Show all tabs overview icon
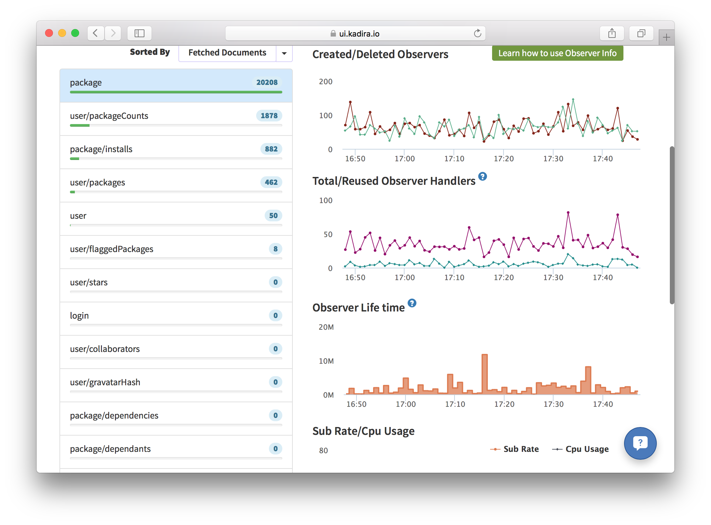This screenshot has height=525, width=711. click(x=641, y=33)
